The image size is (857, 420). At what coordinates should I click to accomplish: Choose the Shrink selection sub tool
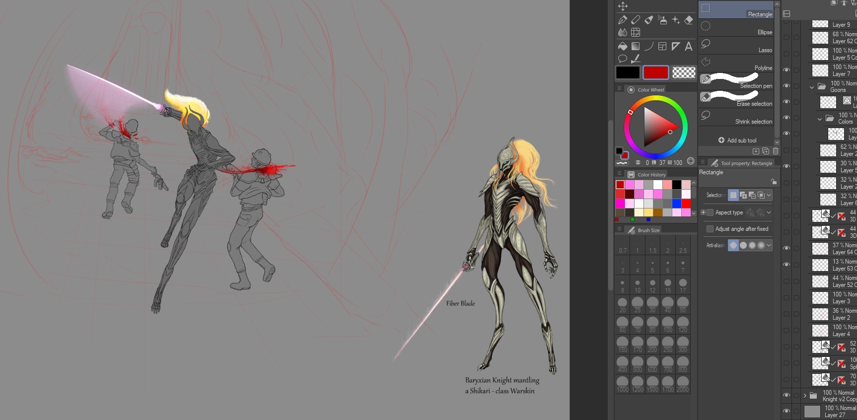click(x=736, y=117)
